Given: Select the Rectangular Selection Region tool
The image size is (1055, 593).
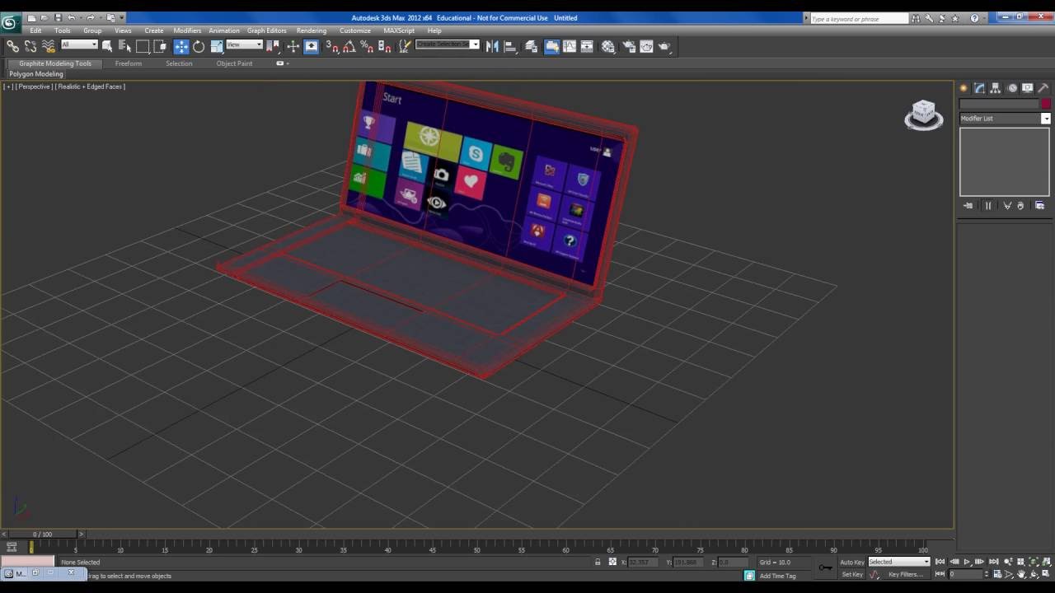Looking at the screenshot, I should pos(143,47).
